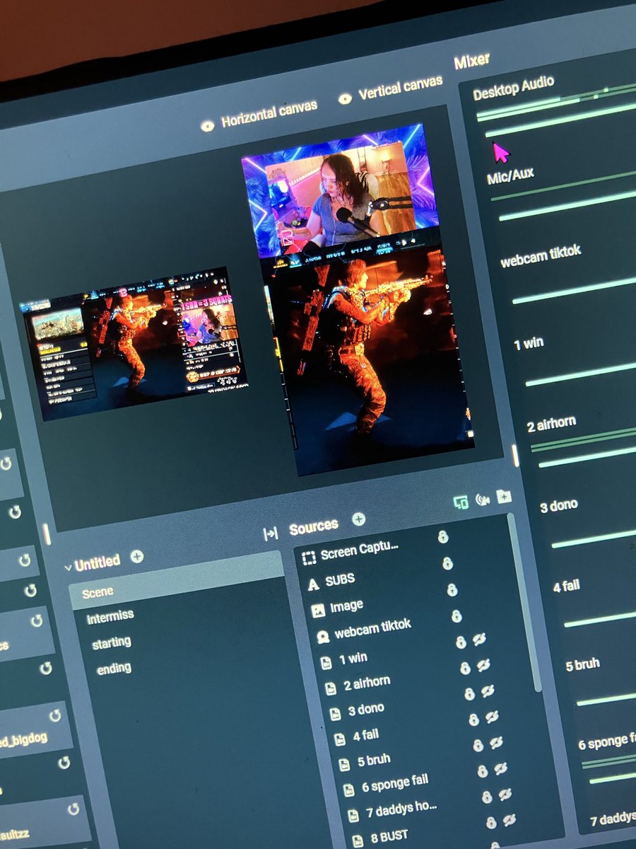Click the screen capture icon in Sources list
The height and width of the screenshot is (849, 636).
click(309, 558)
